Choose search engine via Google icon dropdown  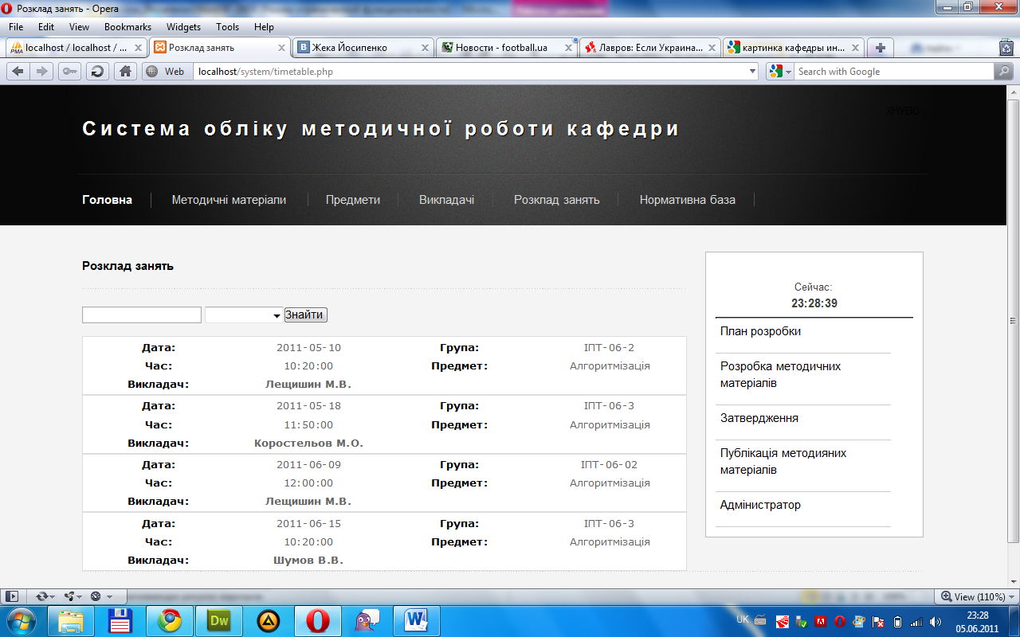pos(781,72)
